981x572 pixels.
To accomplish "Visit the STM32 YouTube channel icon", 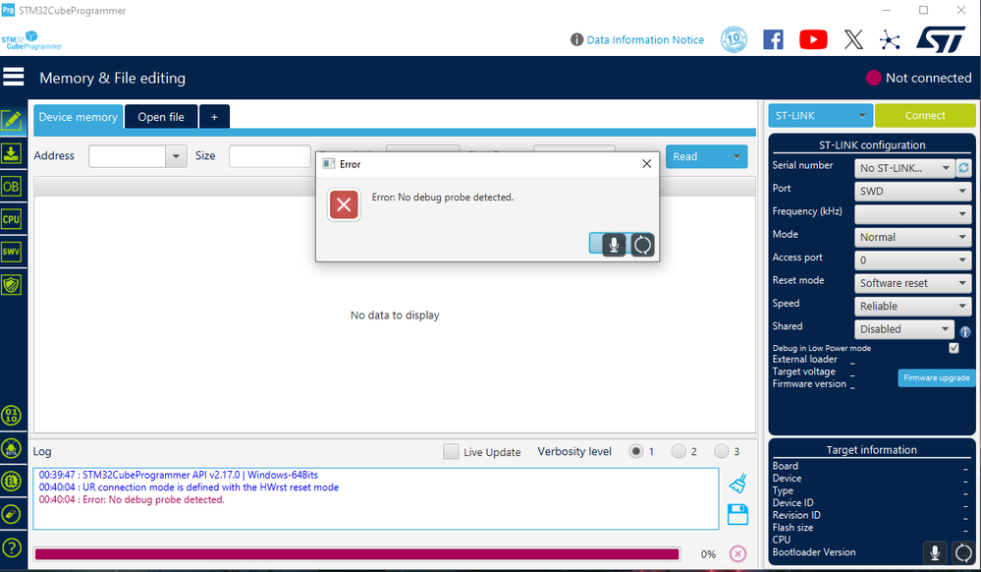I will 812,39.
